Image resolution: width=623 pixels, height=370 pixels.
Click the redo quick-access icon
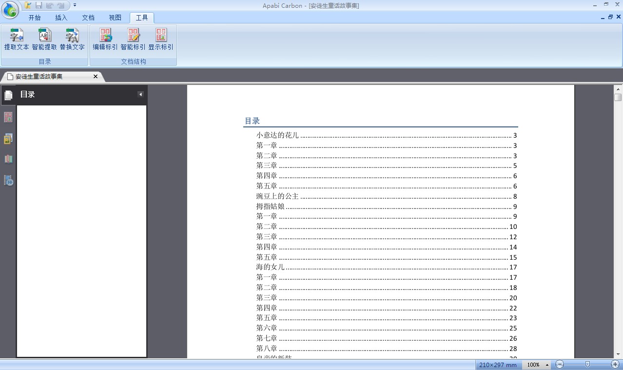click(60, 5)
